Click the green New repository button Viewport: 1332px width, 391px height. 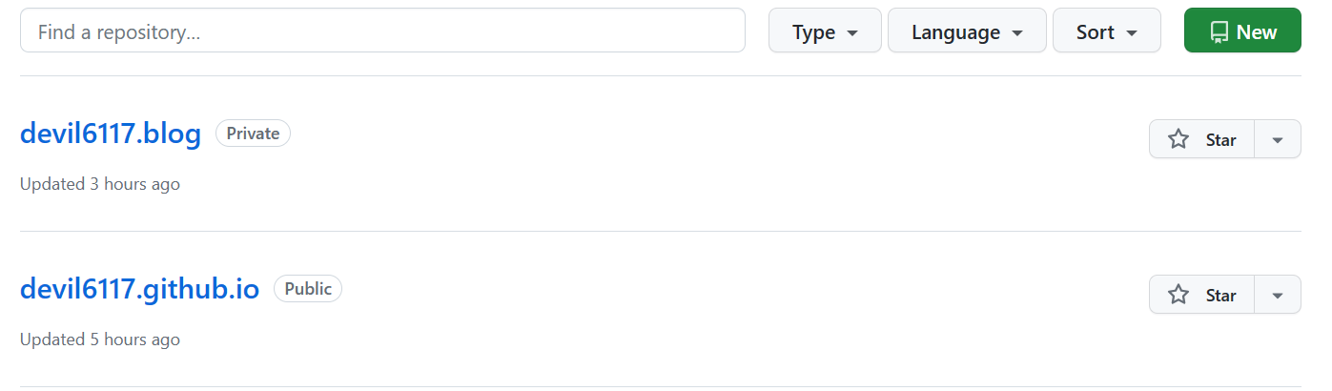click(1242, 31)
